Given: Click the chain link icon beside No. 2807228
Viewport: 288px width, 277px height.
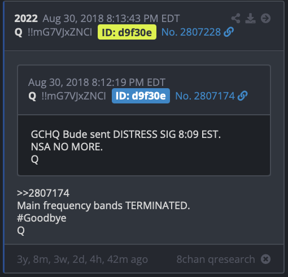Looking at the screenshot, I should click(x=229, y=32).
